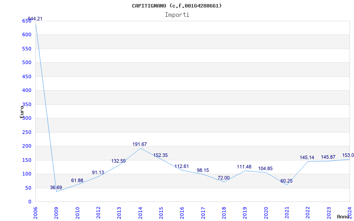Click the x-axis year 2013

(119, 213)
